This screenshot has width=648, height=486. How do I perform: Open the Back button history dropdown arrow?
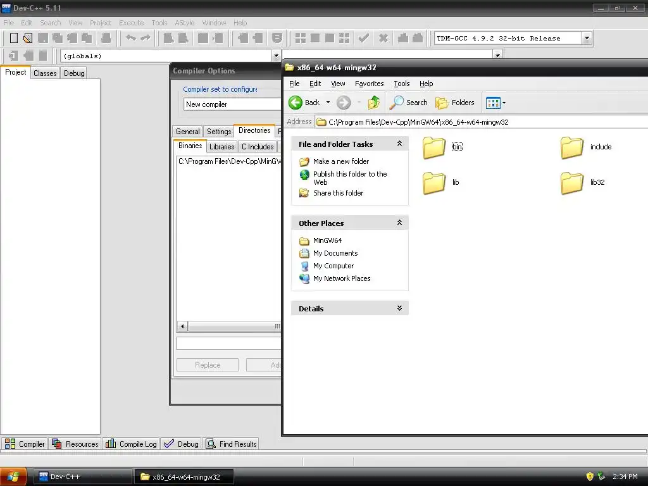[x=328, y=103]
